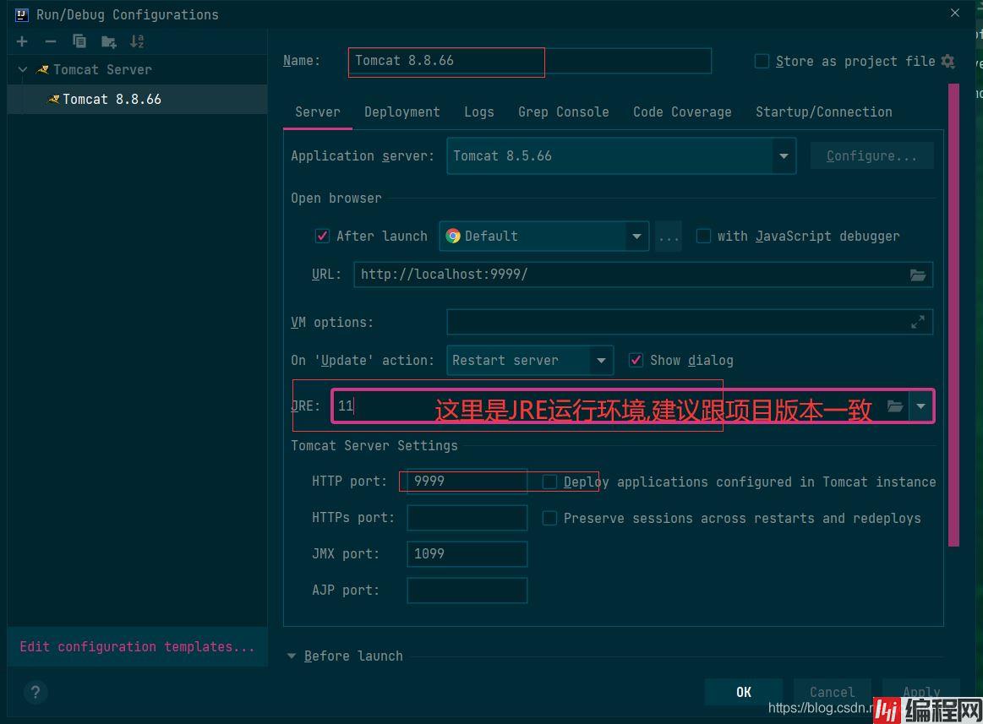
Task: Switch to the Deployment tab
Action: 401,112
